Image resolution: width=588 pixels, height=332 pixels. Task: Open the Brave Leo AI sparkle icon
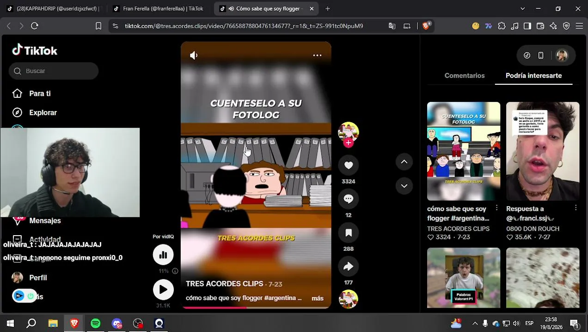[553, 26]
